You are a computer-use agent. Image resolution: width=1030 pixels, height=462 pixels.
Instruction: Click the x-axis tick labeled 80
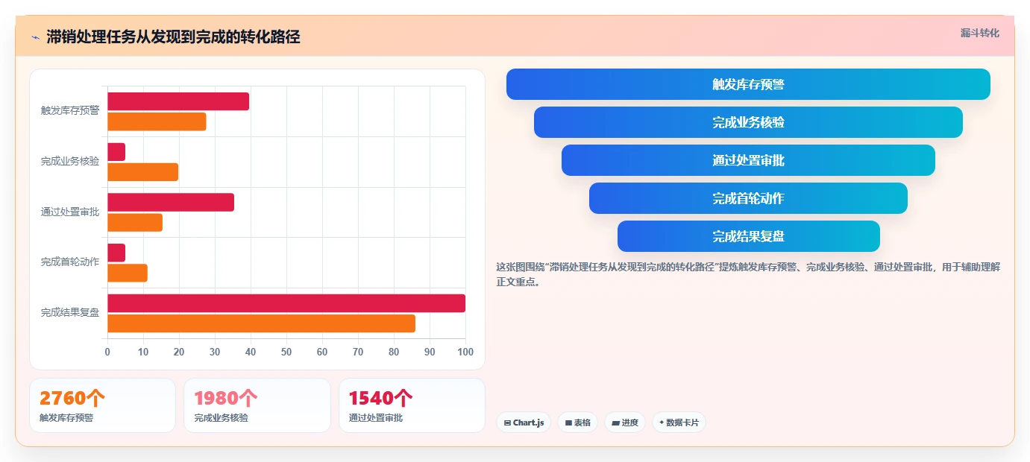(394, 352)
